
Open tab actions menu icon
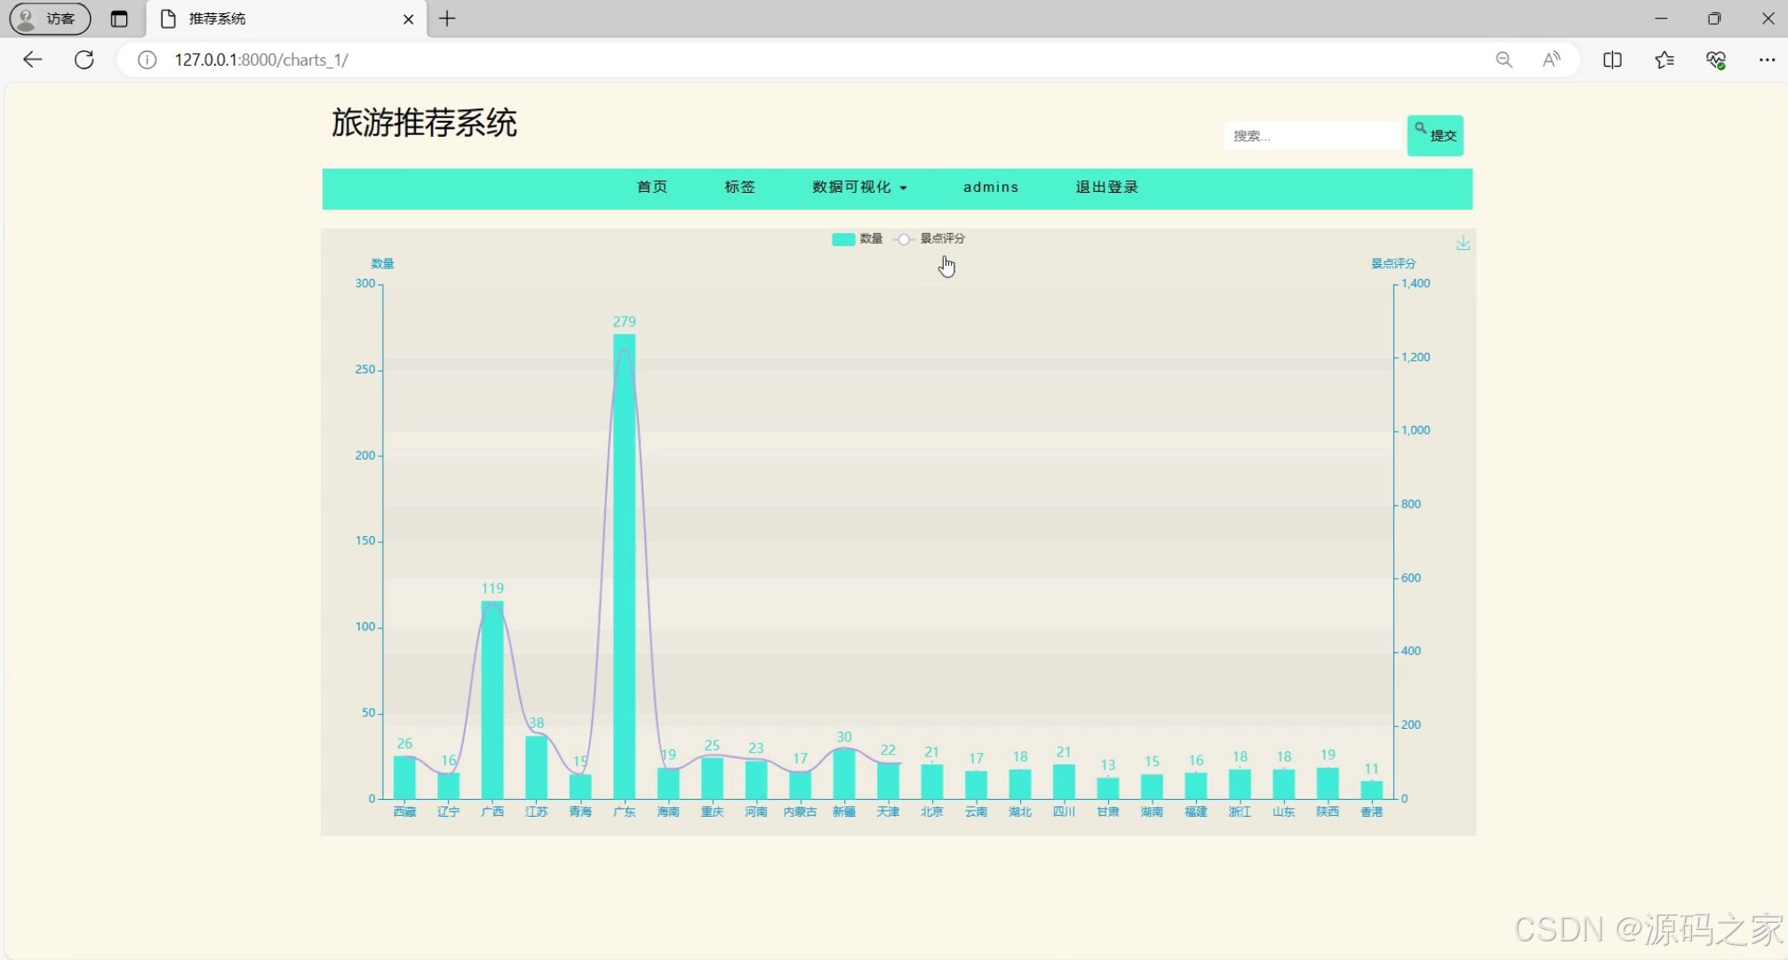point(119,19)
